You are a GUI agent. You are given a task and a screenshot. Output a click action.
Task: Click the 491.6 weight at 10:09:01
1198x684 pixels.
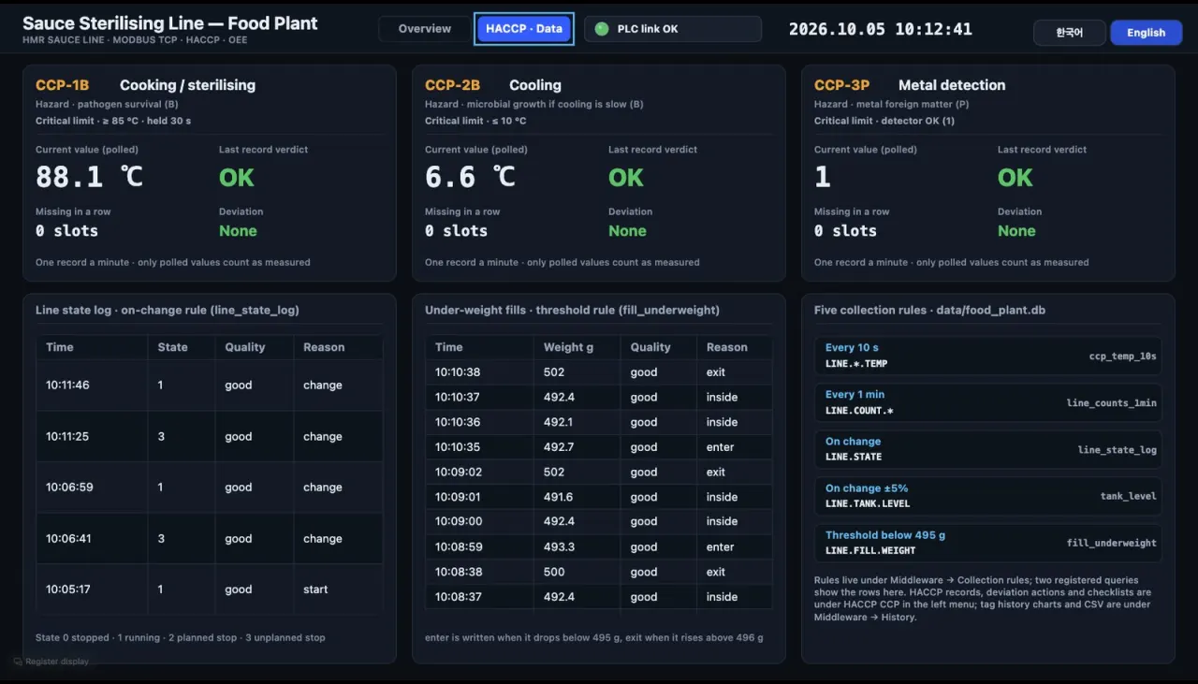(559, 497)
